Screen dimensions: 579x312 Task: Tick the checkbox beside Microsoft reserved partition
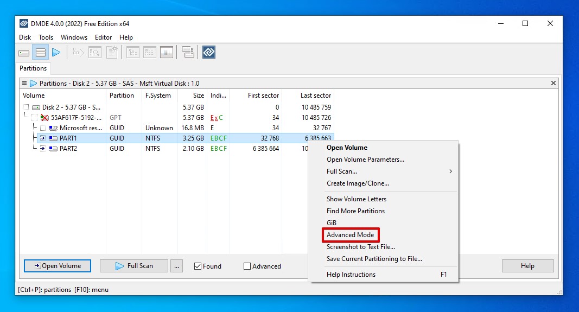(x=43, y=128)
